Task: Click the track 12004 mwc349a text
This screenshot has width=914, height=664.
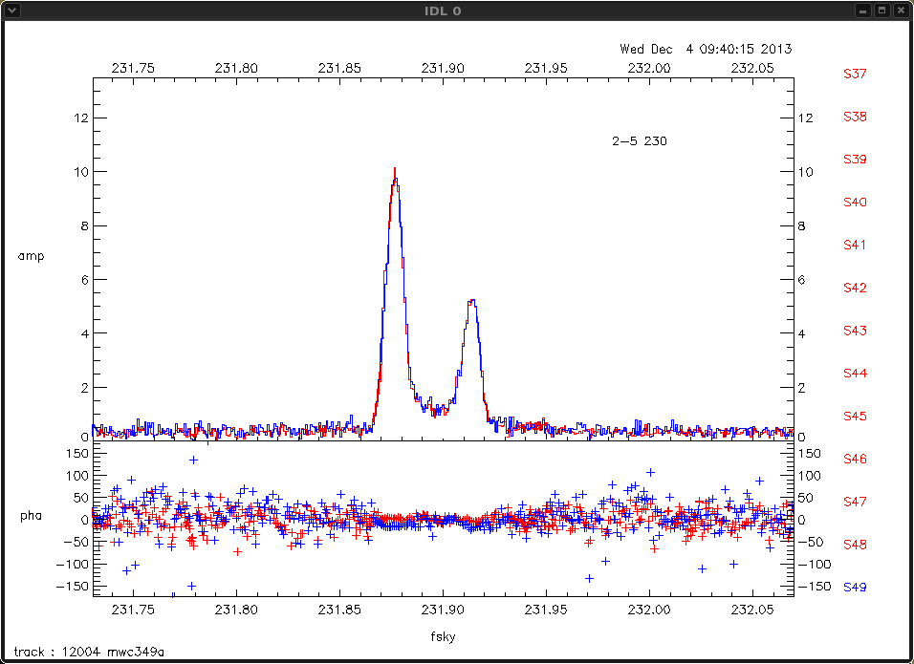Action: 81,652
